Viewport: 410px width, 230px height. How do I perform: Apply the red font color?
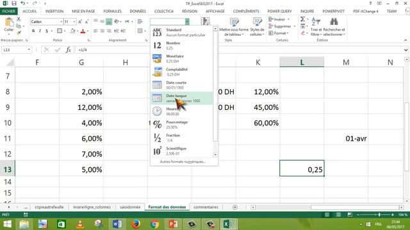(x=83, y=31)
